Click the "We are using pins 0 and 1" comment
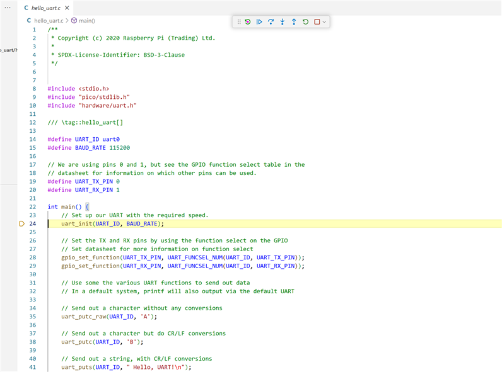 (176, 164)
